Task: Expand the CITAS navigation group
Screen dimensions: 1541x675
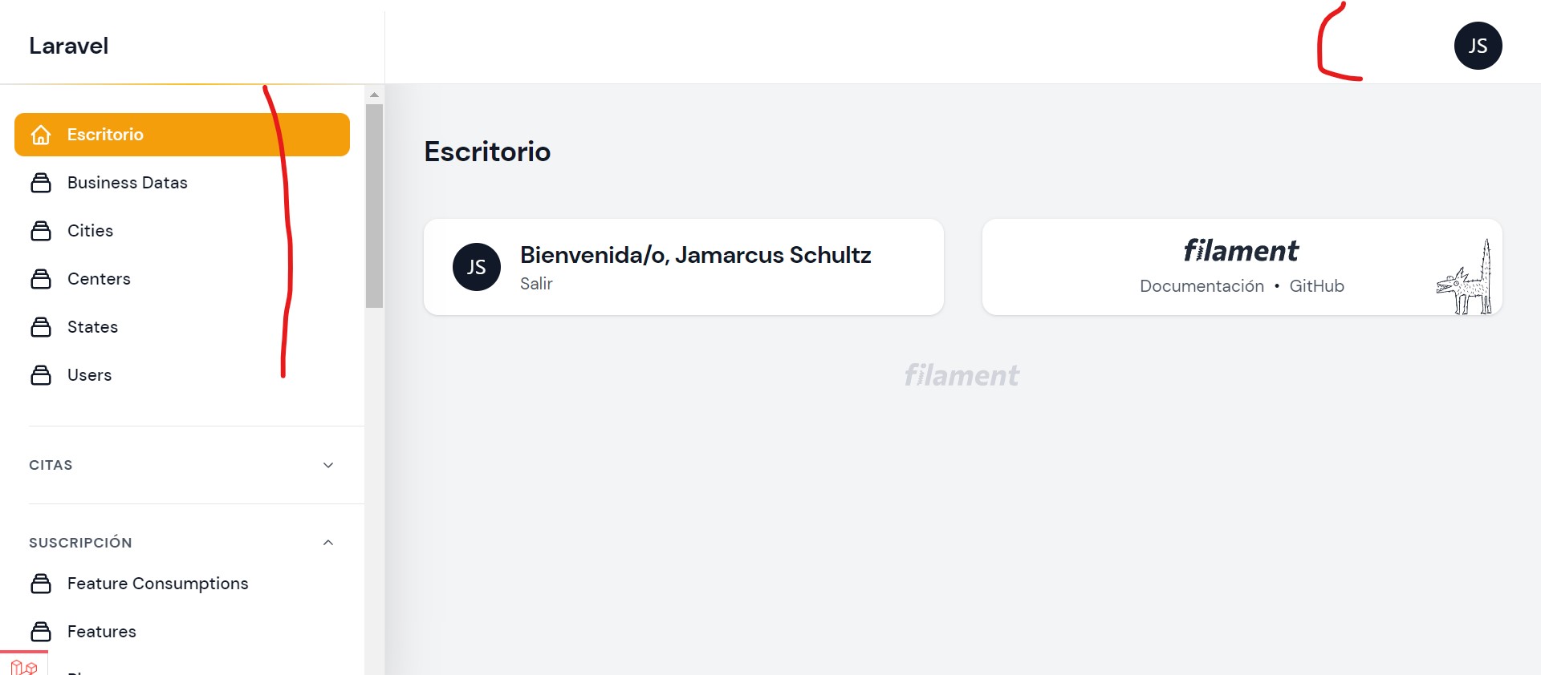Action: point(327,465)
